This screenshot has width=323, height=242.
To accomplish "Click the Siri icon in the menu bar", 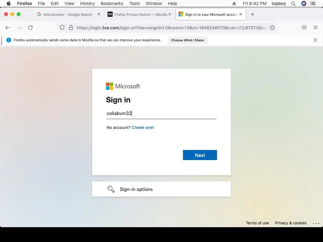I will coord(304,3).
